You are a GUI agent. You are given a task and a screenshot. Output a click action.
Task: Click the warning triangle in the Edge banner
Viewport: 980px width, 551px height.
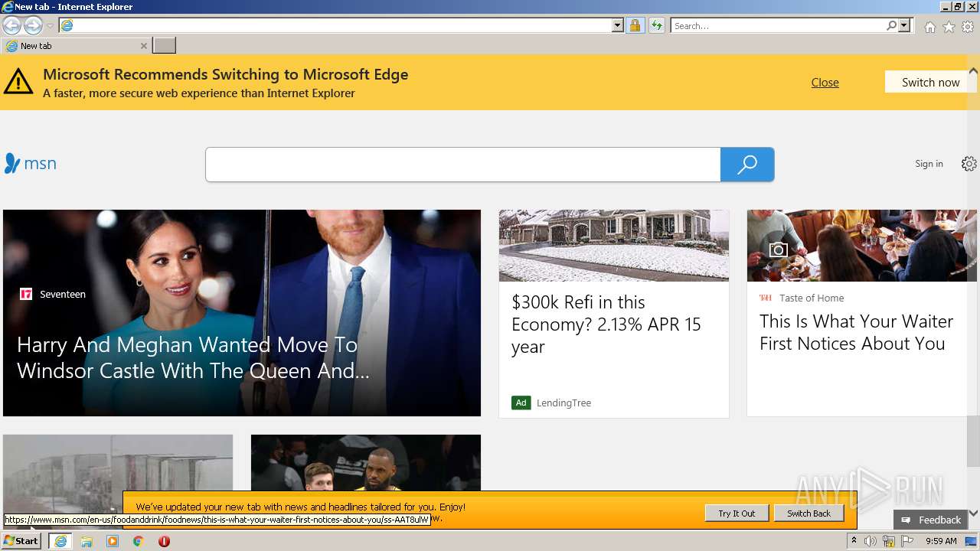[x=18, y=81]
